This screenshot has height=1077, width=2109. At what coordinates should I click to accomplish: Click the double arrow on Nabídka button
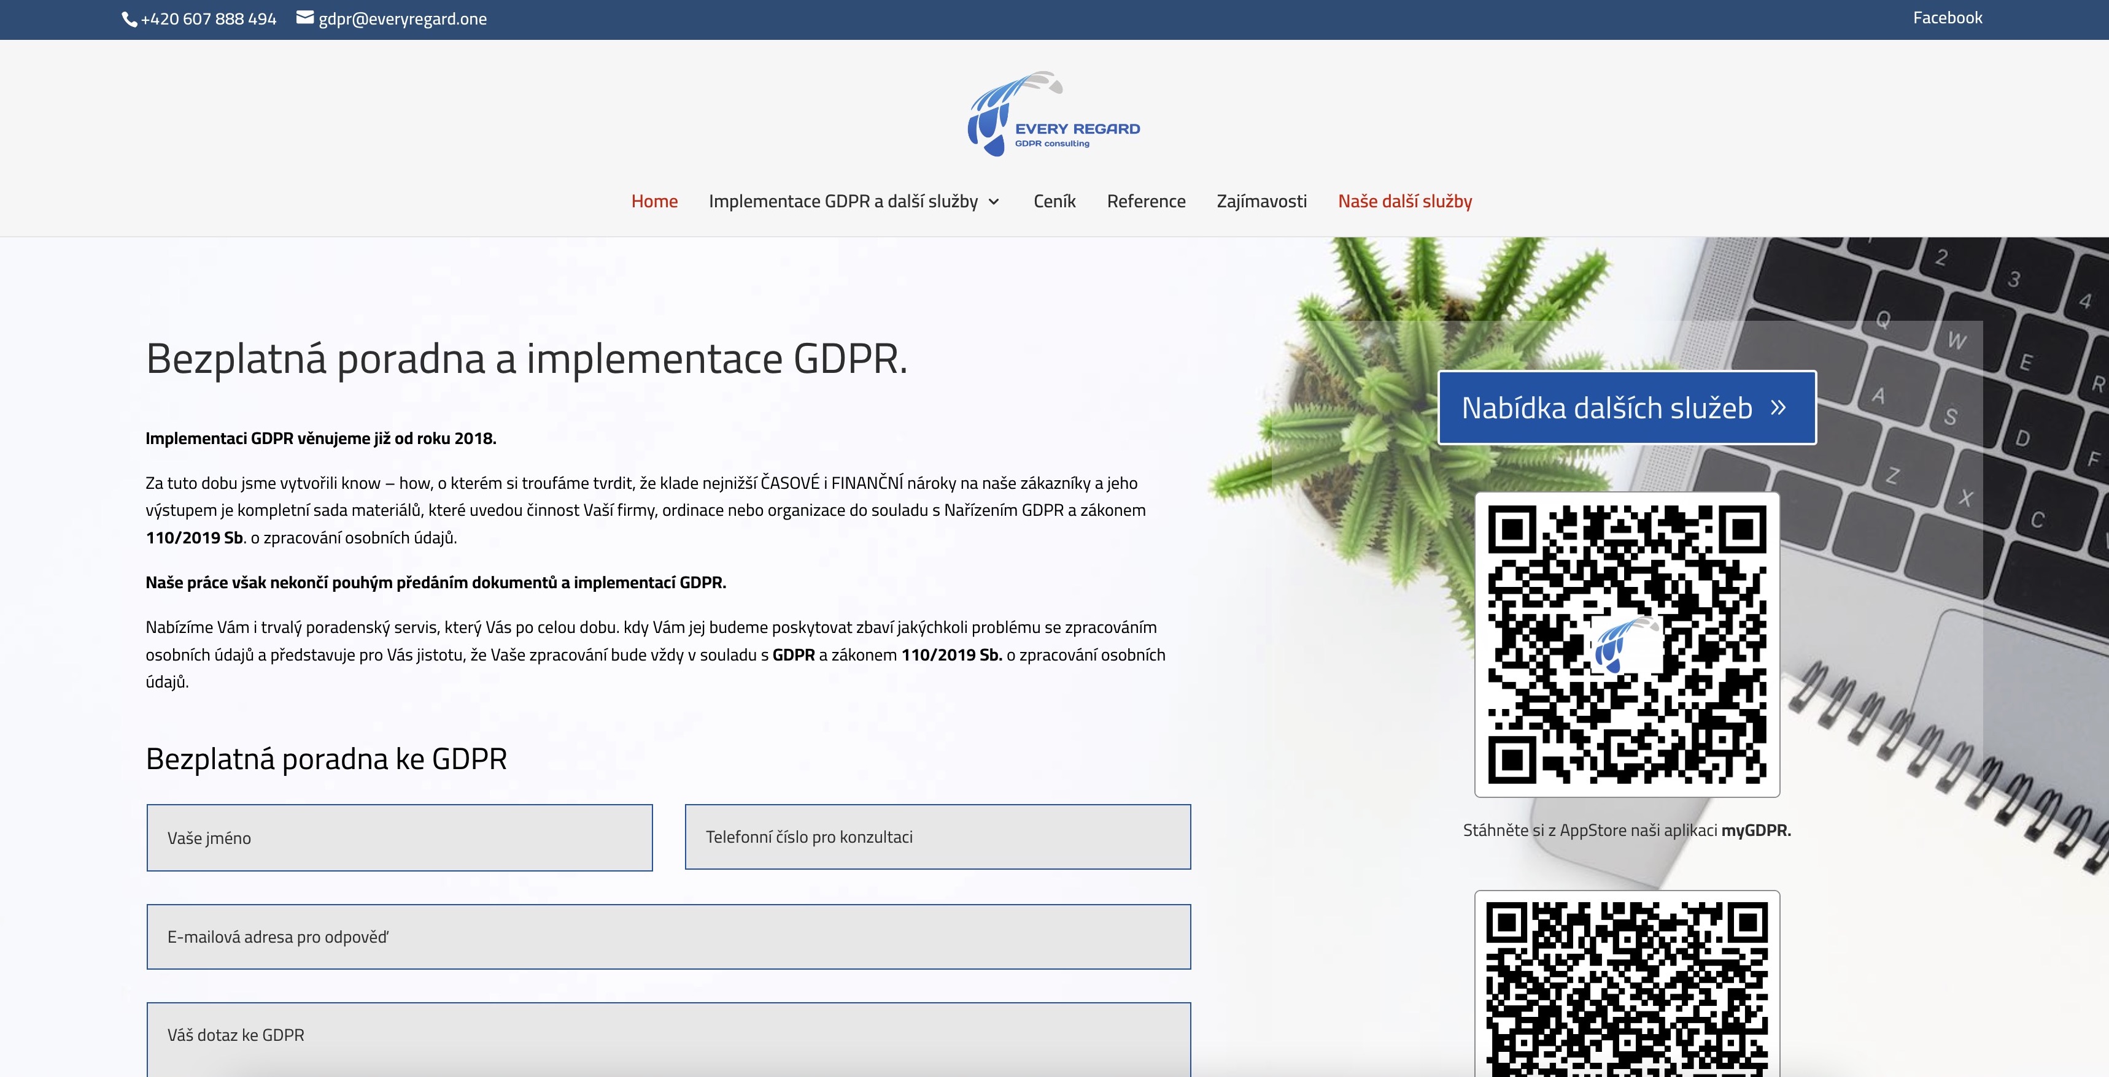pyautogui.click(x=1778, y=408)
